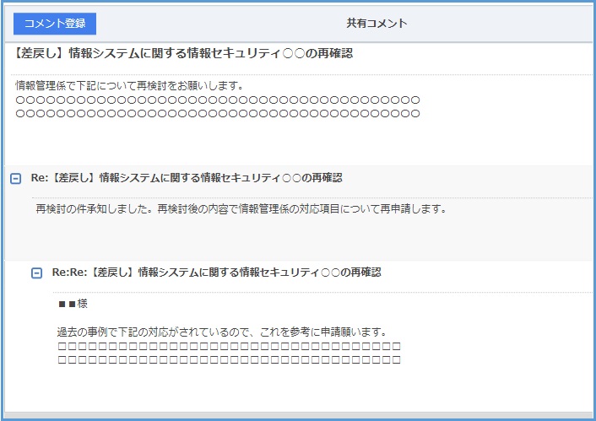The image size is (596, 421).
Task: Select the Re:【差戻し】 reply title text
Action: coord(187,178)
